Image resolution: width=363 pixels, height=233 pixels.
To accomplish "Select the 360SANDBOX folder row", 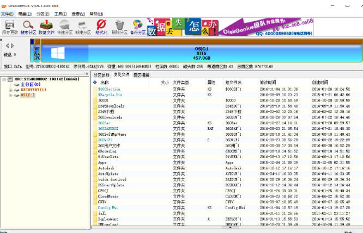I will pos(227,129).
